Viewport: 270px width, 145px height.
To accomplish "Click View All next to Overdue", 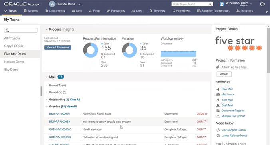I will pyautogui.click(x=71, y=107).
